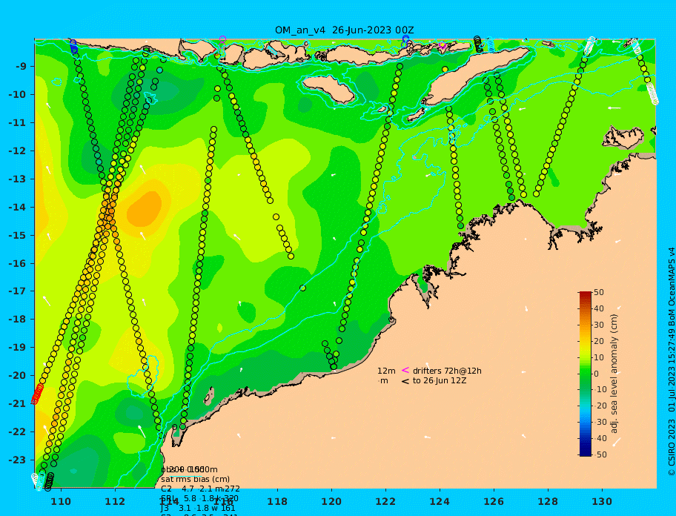
Task: Click the -50 label on the color bar
Action: (x=599, y=454)
